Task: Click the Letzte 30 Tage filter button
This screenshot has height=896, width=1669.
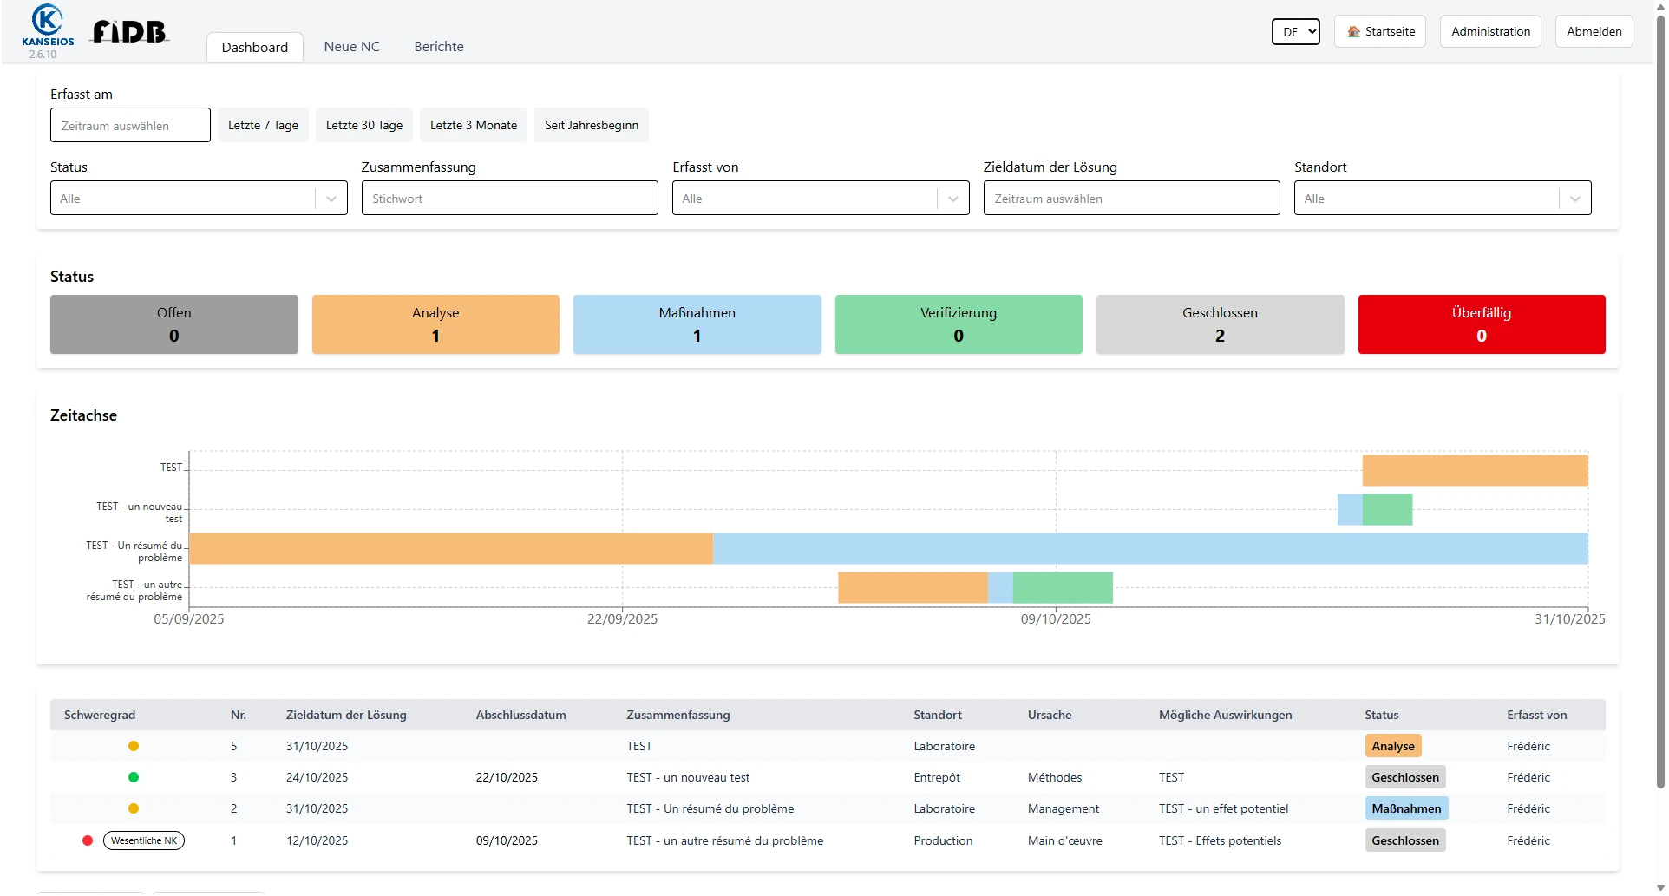Action: click(363, 125)
